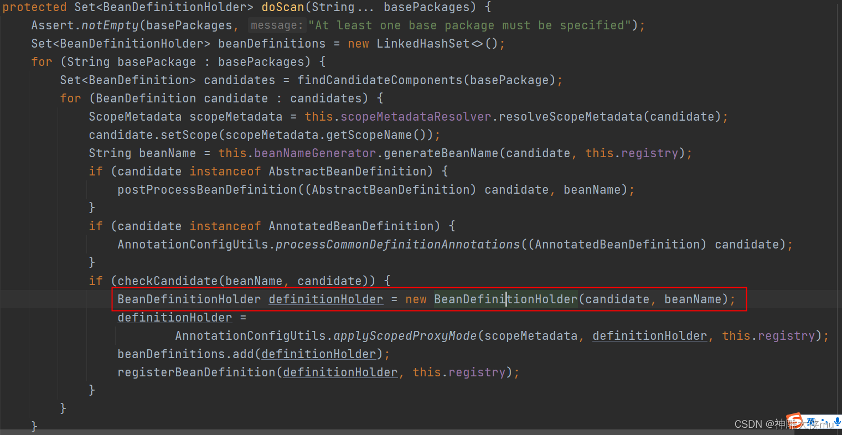Screen dimensions: 842x435
Task: Click the 'Set<BeanDefinition> candidates' declaration
Action: point(168,80)
